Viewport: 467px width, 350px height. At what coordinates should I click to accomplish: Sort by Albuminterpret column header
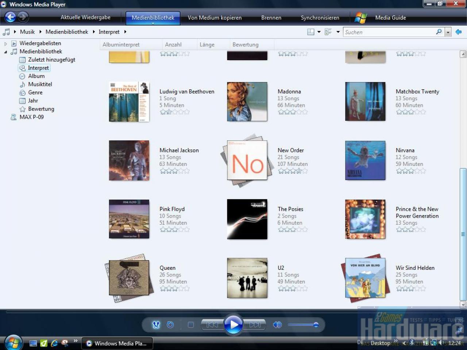click(x=131, y=44)
